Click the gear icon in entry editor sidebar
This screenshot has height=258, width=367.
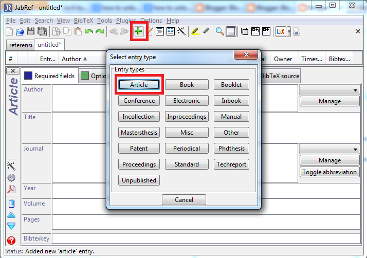11,178
